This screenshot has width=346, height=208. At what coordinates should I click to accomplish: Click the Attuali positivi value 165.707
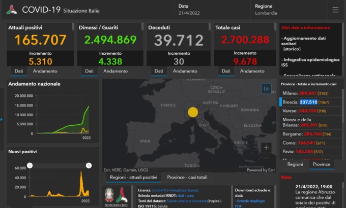point(40,40)
